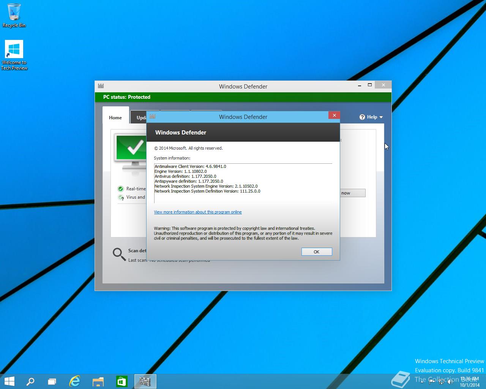Open the Search magnifier on the taskbar
Image resolution: width=486 pixels, height=389 pixels.
(x=30, y=381)
